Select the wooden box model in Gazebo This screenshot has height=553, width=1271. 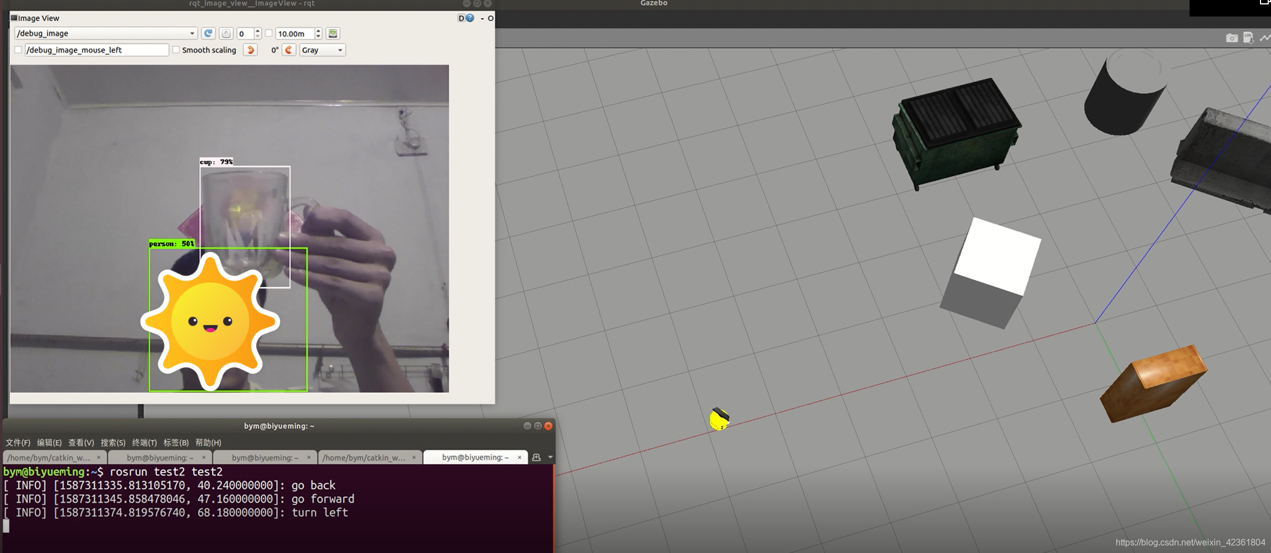pos(1154,384)
